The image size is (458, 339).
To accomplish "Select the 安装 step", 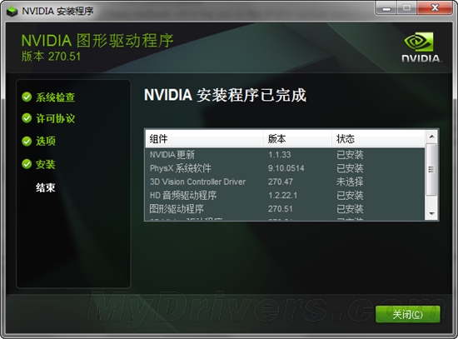I will (46, 164).
